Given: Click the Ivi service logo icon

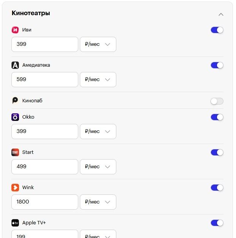Looking at the screenshot, I should (15, 30).
